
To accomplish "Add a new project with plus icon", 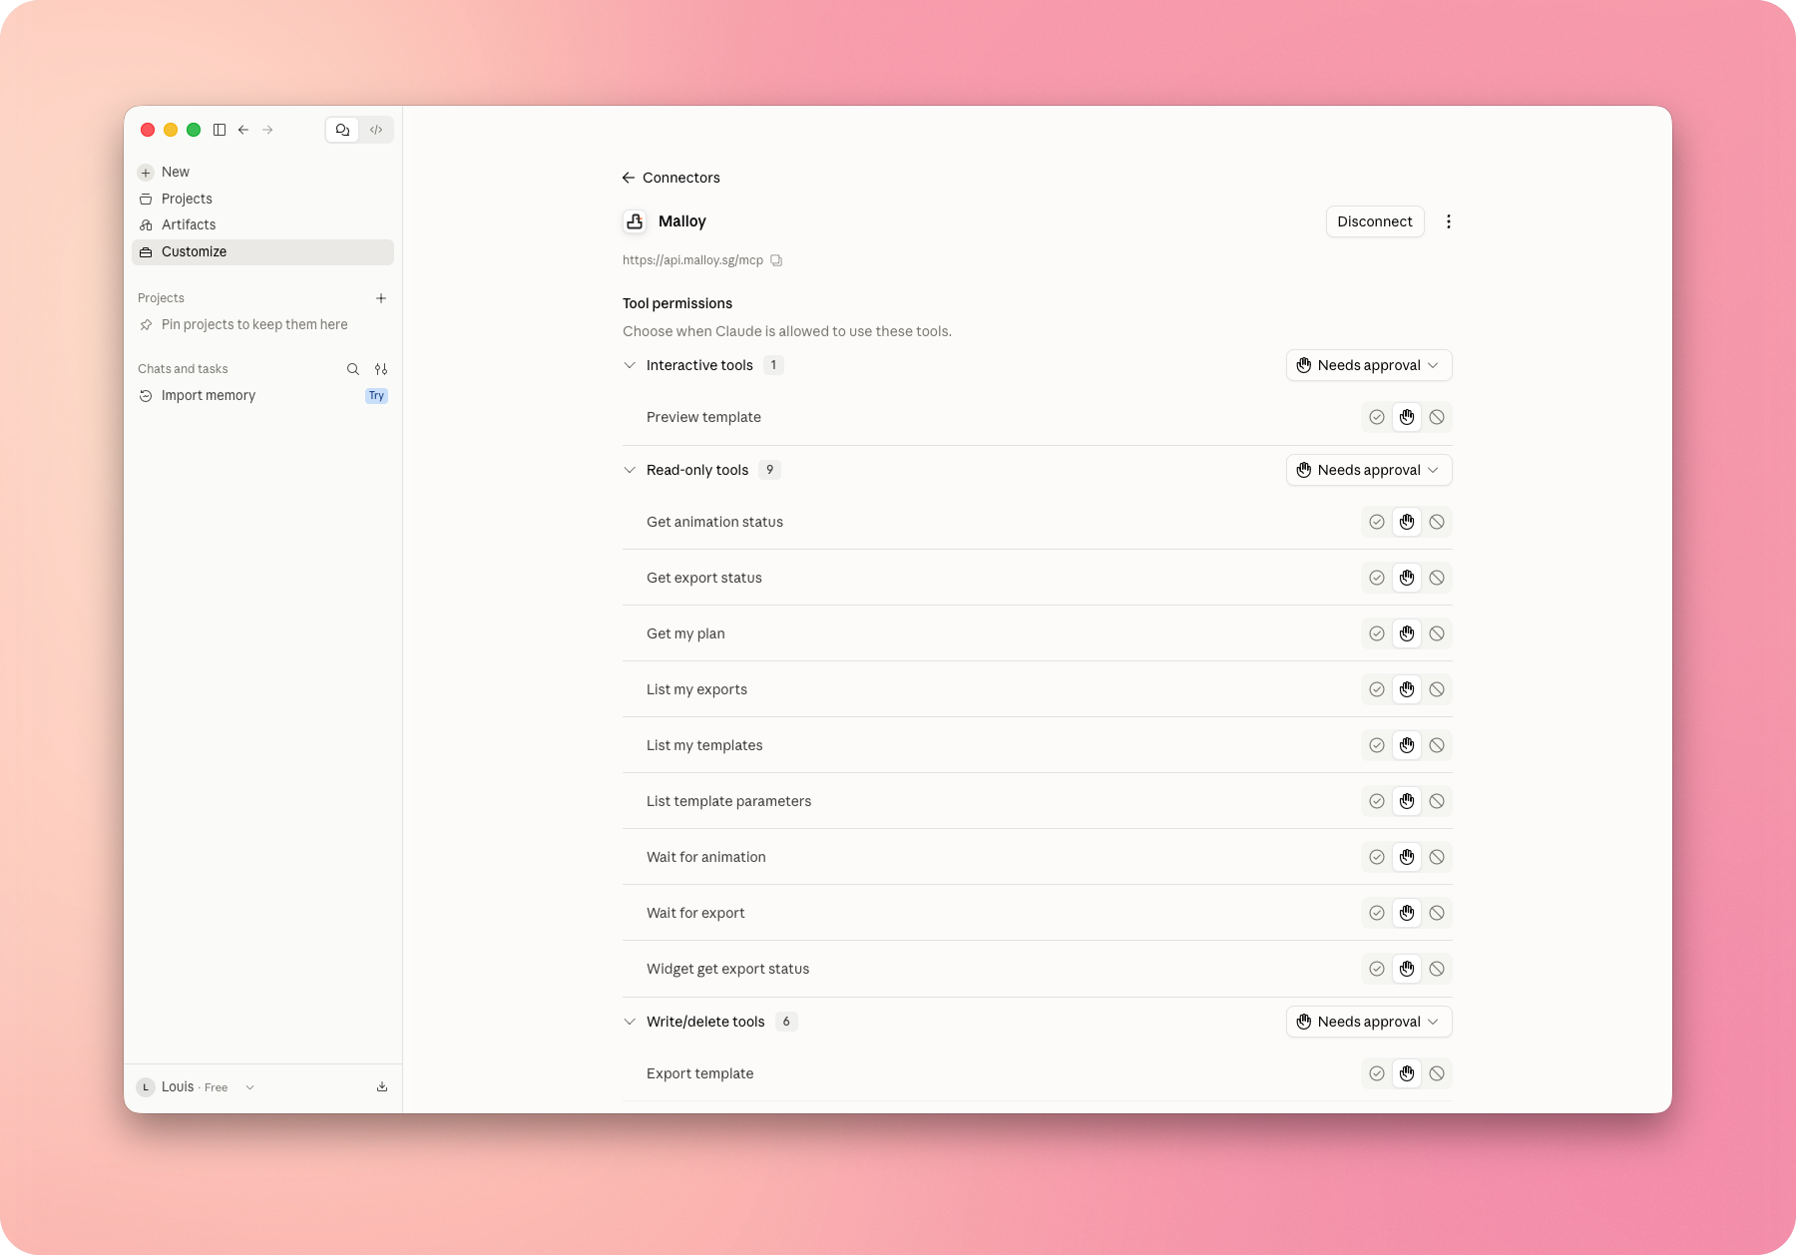I will pos(381,298).
